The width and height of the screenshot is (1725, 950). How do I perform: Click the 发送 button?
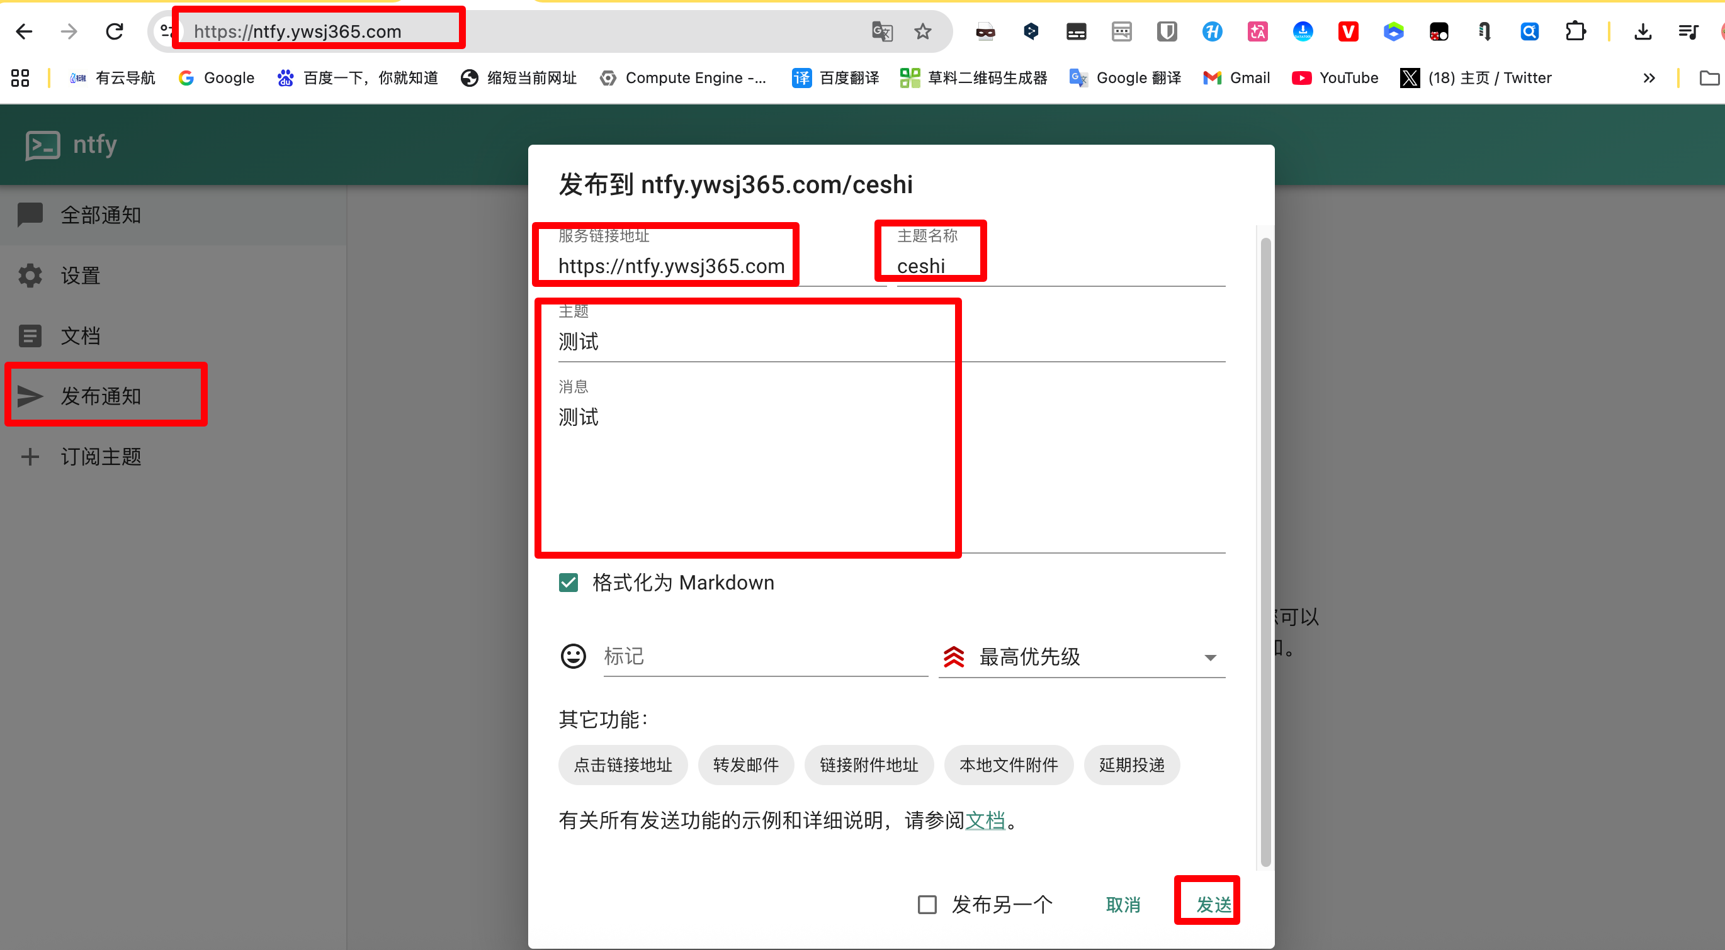pos(1213,905)
